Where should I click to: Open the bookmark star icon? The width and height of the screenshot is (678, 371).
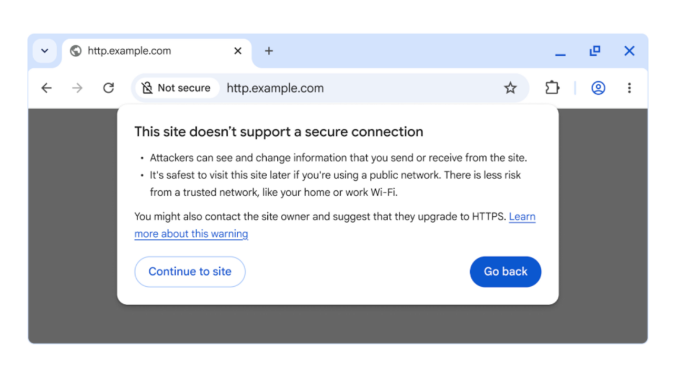[510, 88]
